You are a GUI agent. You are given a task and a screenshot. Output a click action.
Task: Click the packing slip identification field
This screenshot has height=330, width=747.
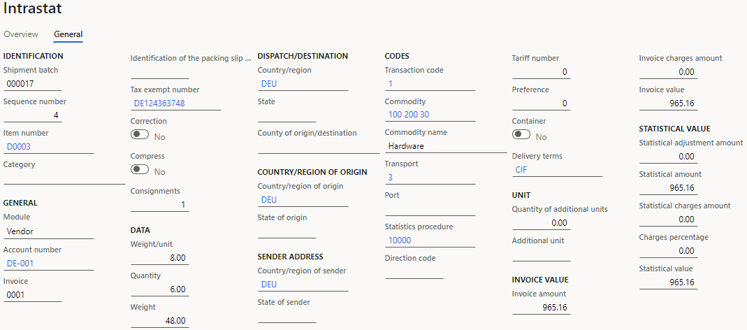click(159, 72)
